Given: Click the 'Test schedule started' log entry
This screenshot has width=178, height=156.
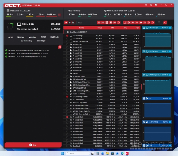Looking at the screenshot, I should tap(32, 50).
